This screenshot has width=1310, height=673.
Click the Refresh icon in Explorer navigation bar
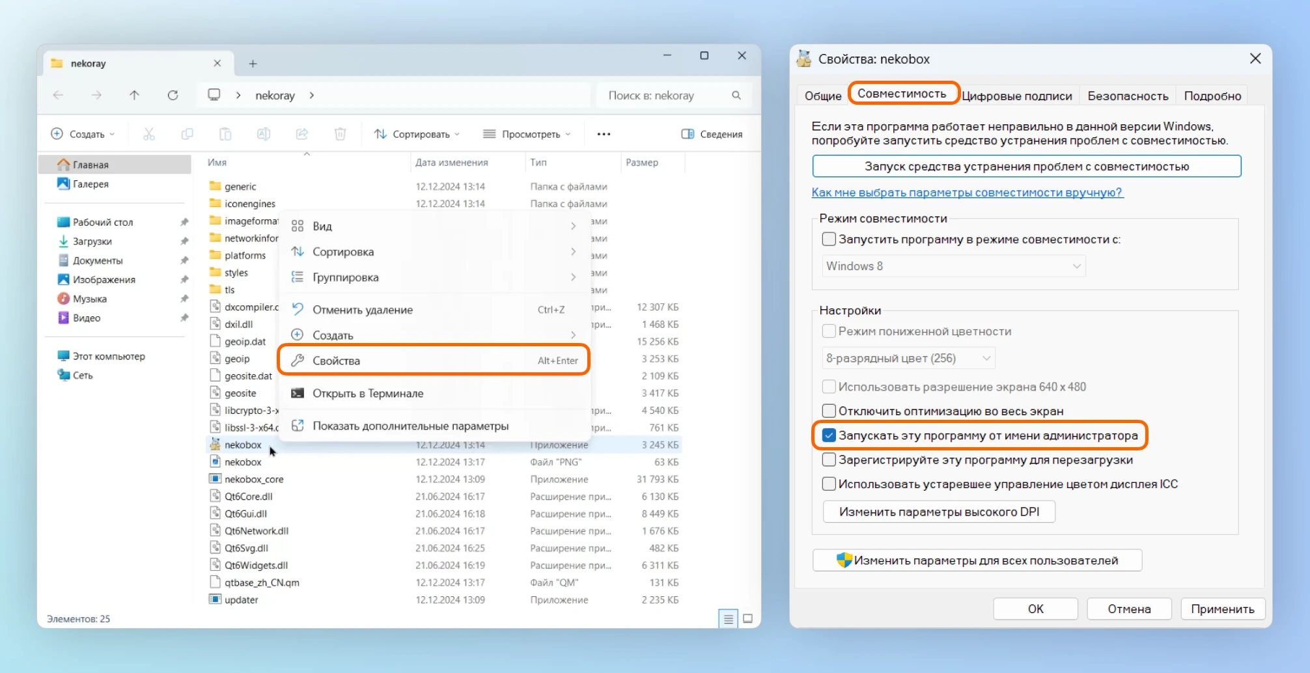point(173,95)
